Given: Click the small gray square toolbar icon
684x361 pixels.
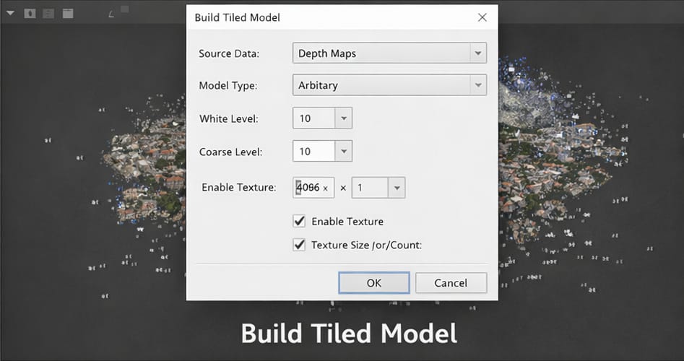Looking at the screenshot, I should 125,9.
